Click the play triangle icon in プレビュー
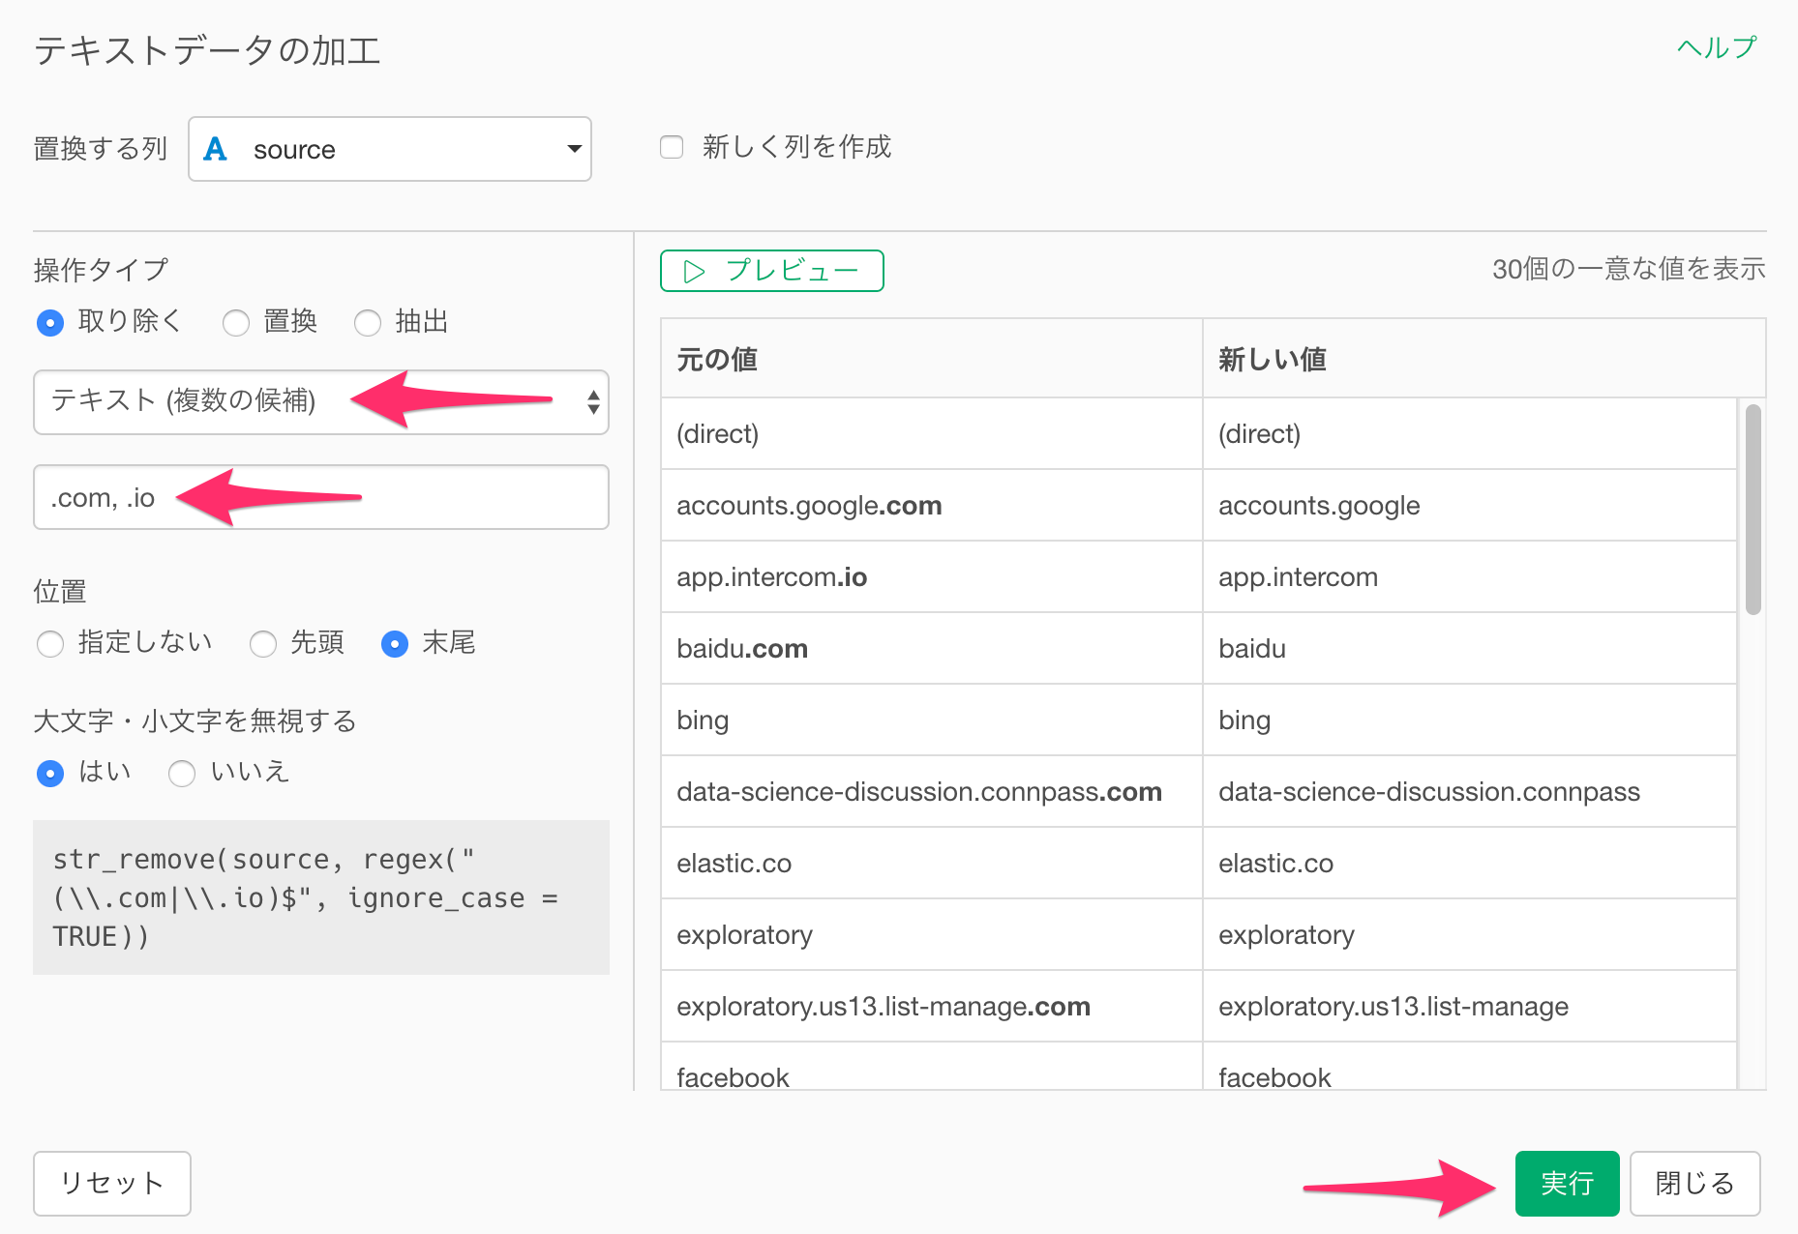The image size is (1798, 1234). click(694, 272)
